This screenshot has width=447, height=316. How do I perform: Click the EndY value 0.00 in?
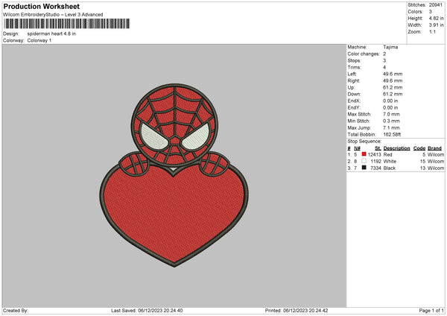(x=390, y=108)
